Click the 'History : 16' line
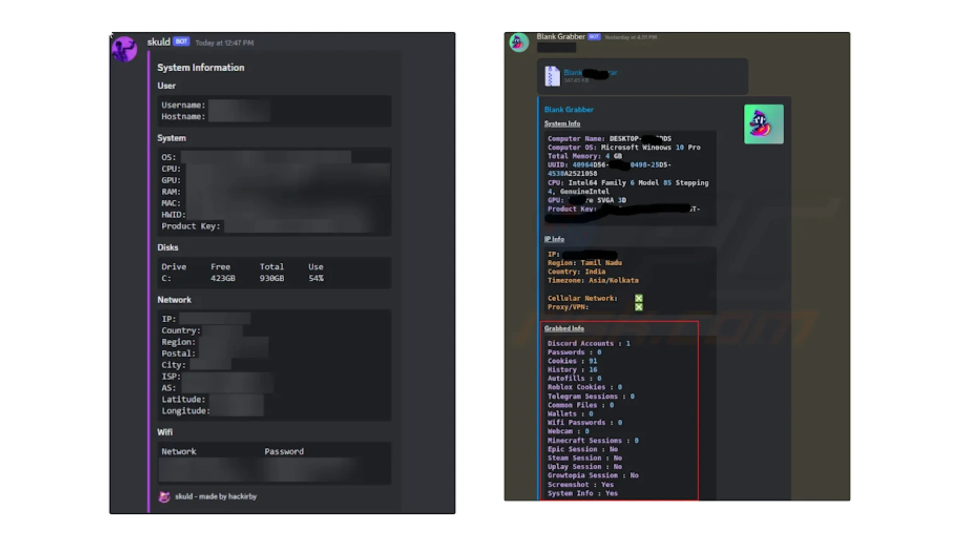The image size is (967, 544). (572, 369)
